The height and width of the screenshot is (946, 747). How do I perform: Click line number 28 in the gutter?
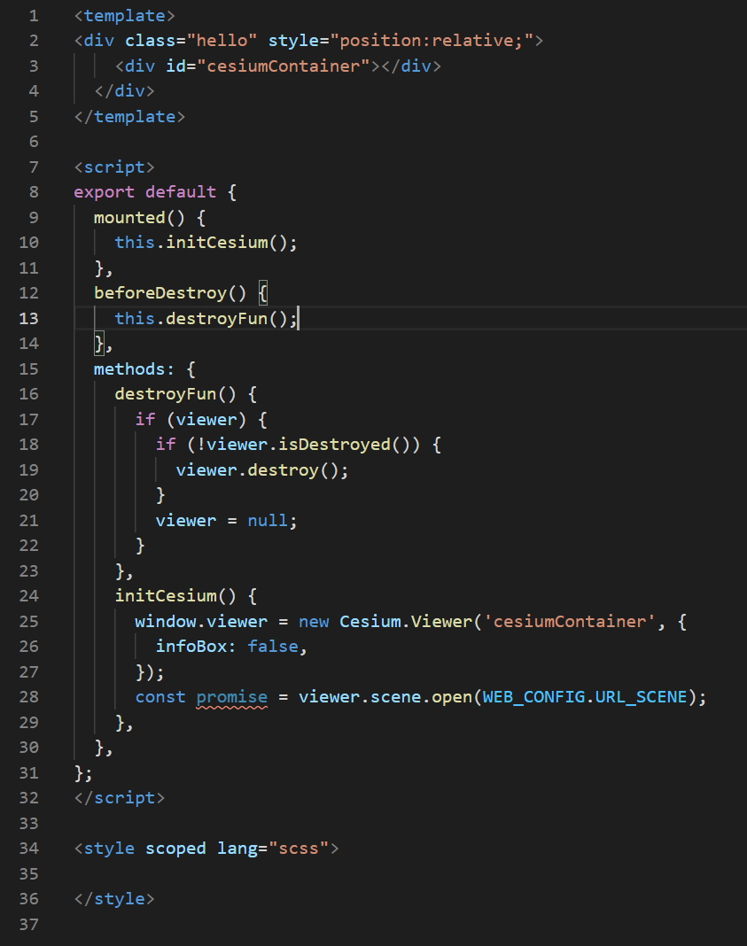pyautogui.click(x=28, y=697)
